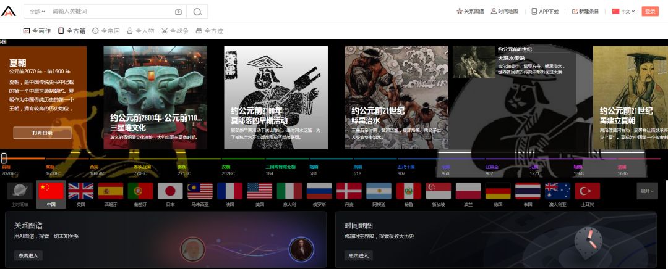Select the 西班牙 flag icon

tap(111, 191)
